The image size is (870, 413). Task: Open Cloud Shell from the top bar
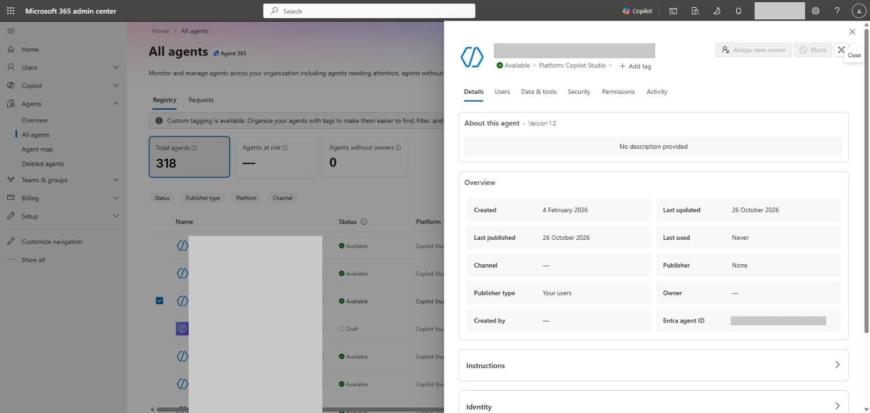(x=673, y=11)
